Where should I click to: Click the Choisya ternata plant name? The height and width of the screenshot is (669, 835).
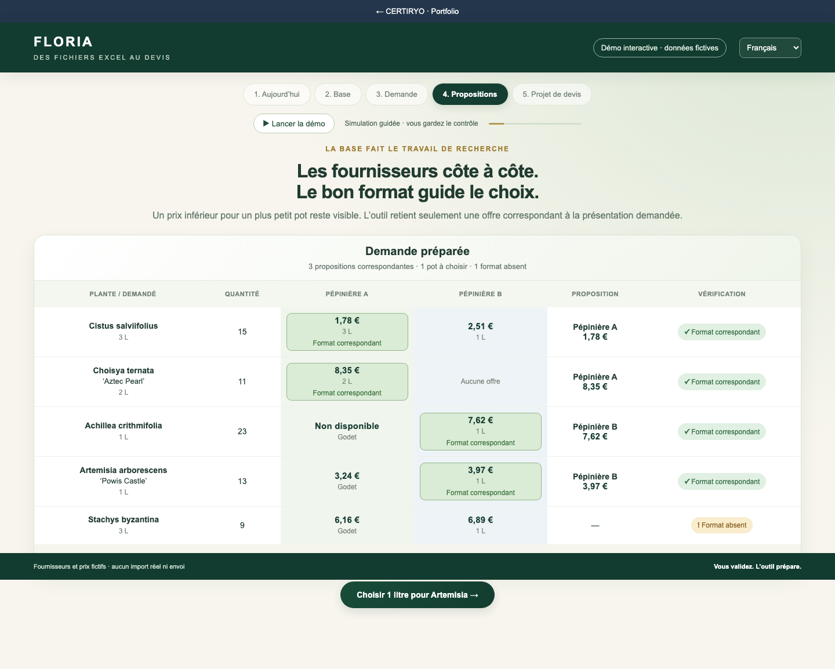124,370
